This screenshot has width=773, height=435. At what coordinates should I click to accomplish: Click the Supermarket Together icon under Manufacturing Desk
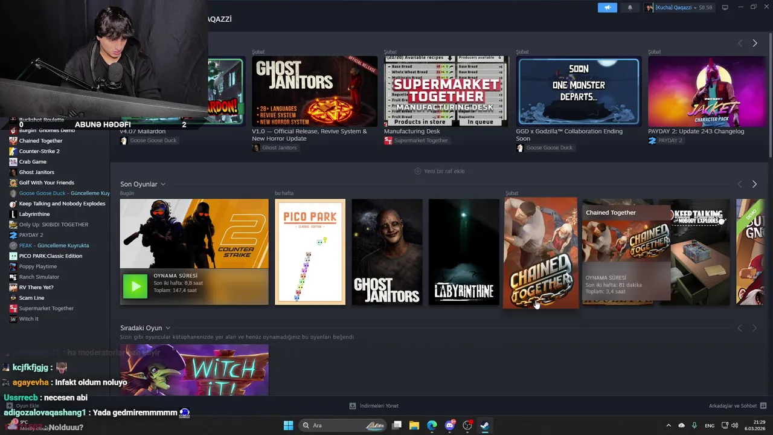pyautogui.click(x=388, y=141)
